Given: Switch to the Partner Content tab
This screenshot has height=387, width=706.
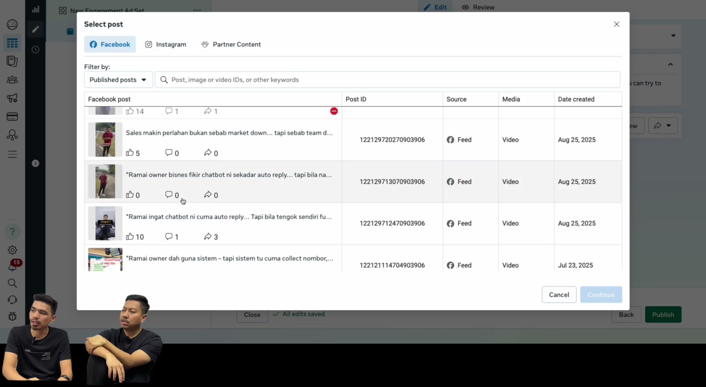Looking at the screenshot, I should pyautogui.click(x=231, y=44).
